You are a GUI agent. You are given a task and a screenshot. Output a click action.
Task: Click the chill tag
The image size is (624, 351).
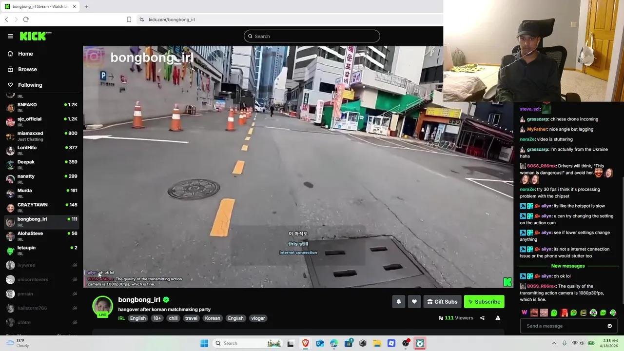pos(173,318)
